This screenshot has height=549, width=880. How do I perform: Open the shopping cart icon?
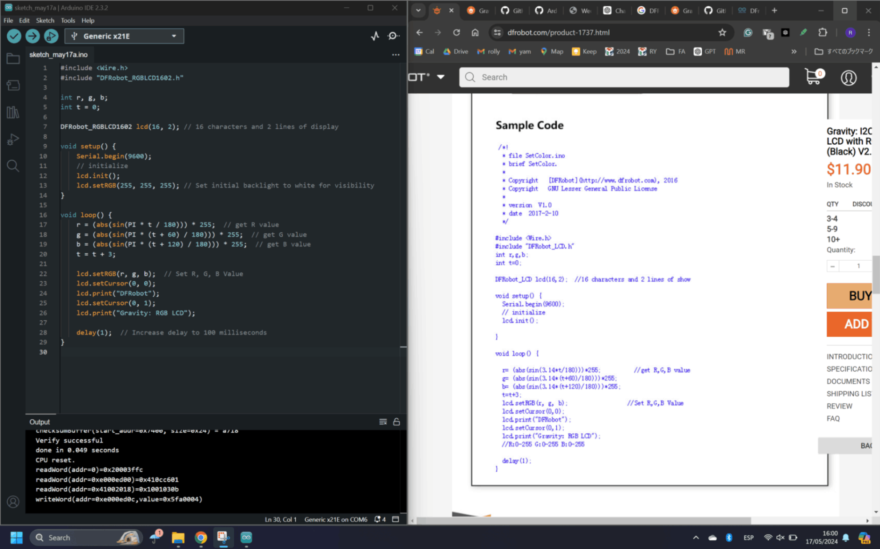click(814, 77)
